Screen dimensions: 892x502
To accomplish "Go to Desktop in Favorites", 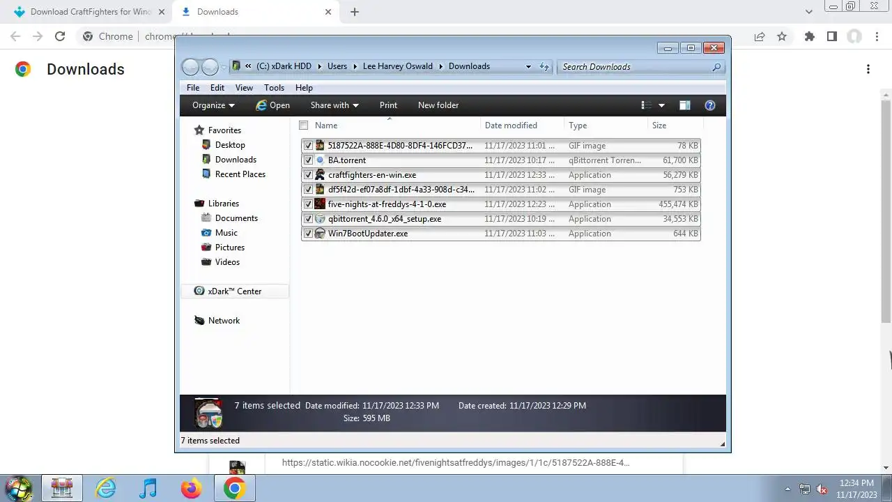I will (x=230, y=145).
